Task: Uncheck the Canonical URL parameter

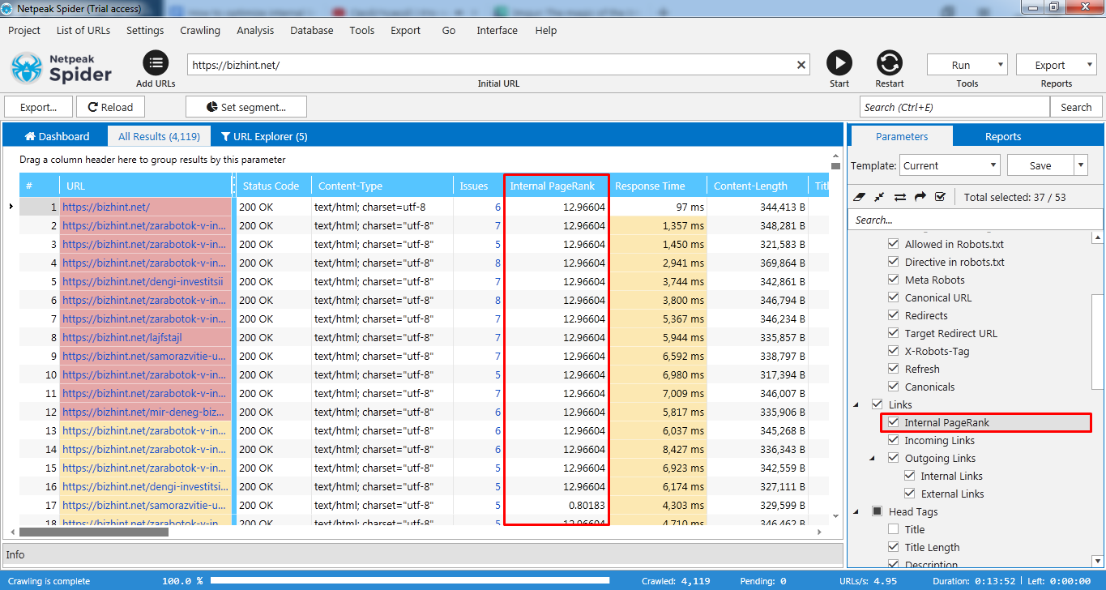Action: pyautogui.click(x=894, y=297)
